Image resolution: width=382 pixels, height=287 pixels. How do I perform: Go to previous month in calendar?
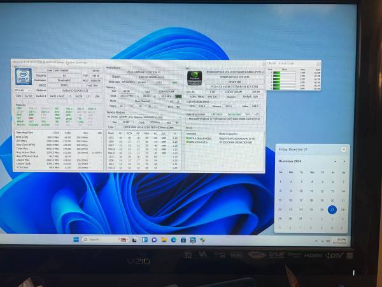click(x=336, y=161)
